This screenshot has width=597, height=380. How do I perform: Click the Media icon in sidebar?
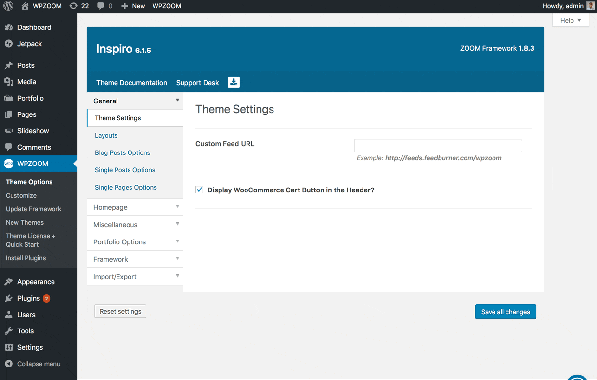coord(9,82)
